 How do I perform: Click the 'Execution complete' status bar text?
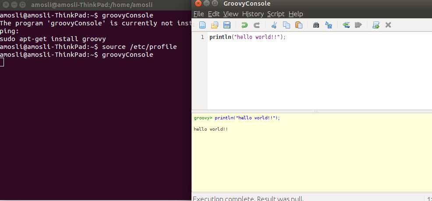coord(248,198)
